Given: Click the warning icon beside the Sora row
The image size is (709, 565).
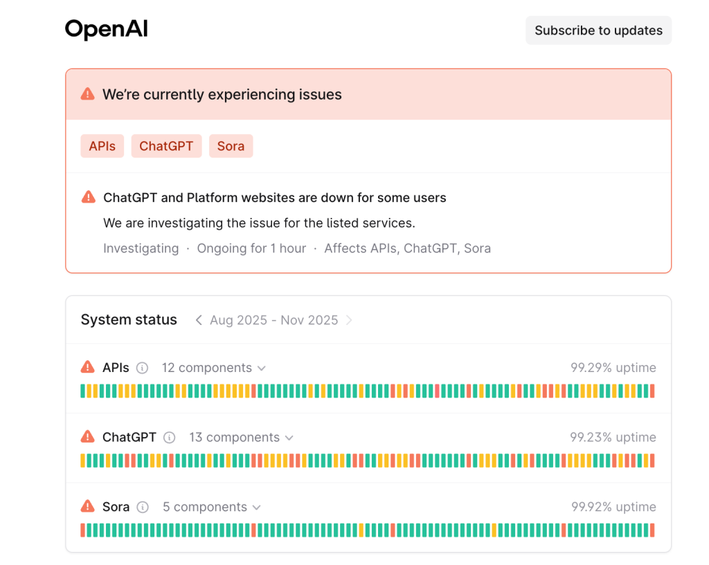Looking at the screenshot, I should [88, 506].
